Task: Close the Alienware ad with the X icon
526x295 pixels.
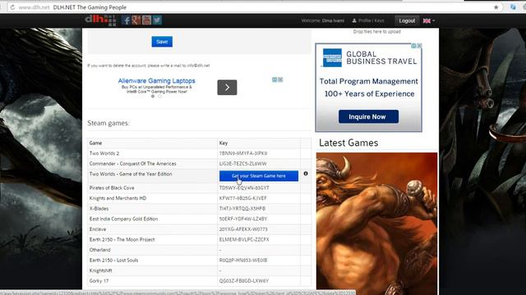Action: (281, 79)
